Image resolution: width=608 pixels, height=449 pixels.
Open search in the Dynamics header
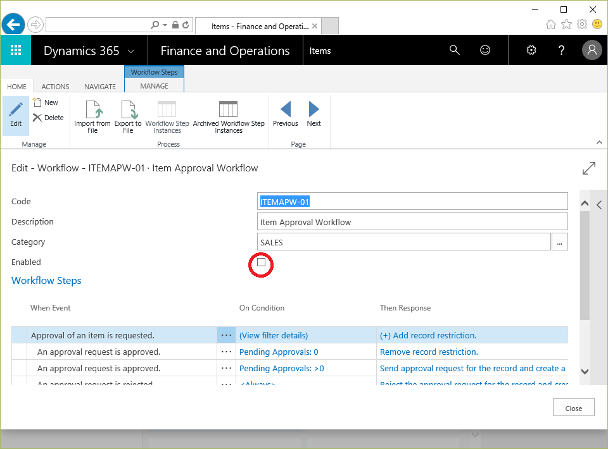coord(455,50)
